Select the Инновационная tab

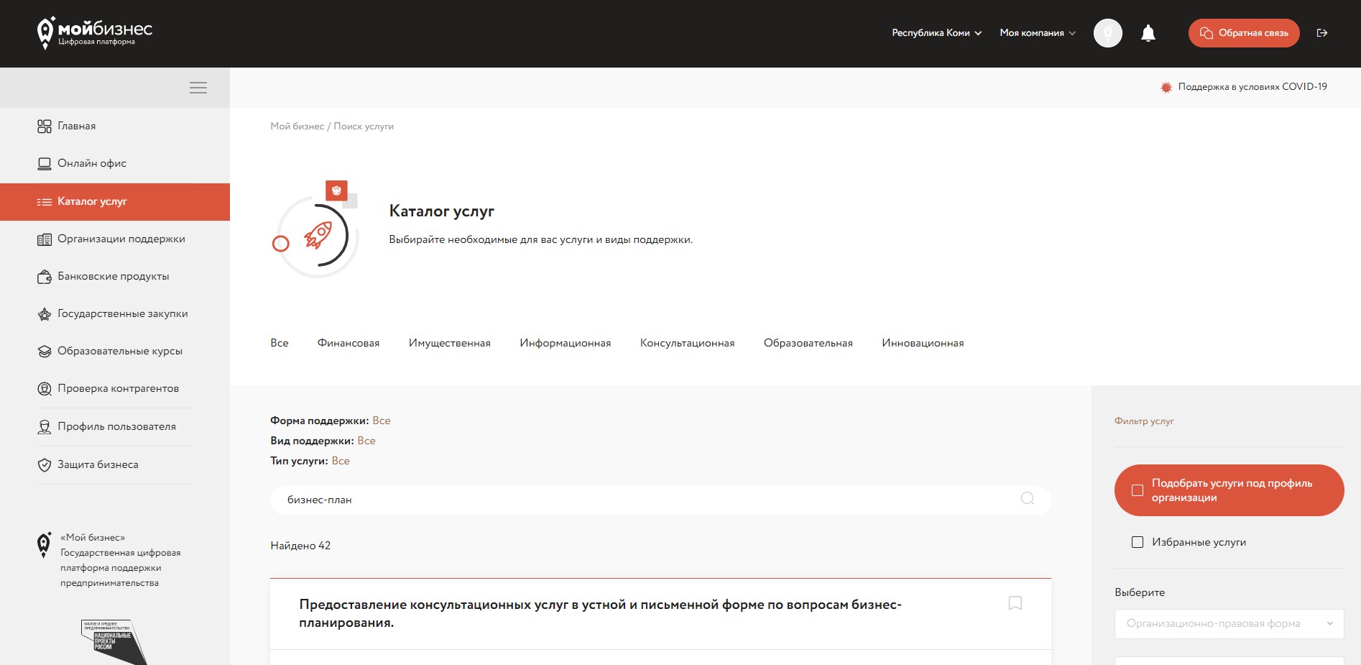[923, 343]
